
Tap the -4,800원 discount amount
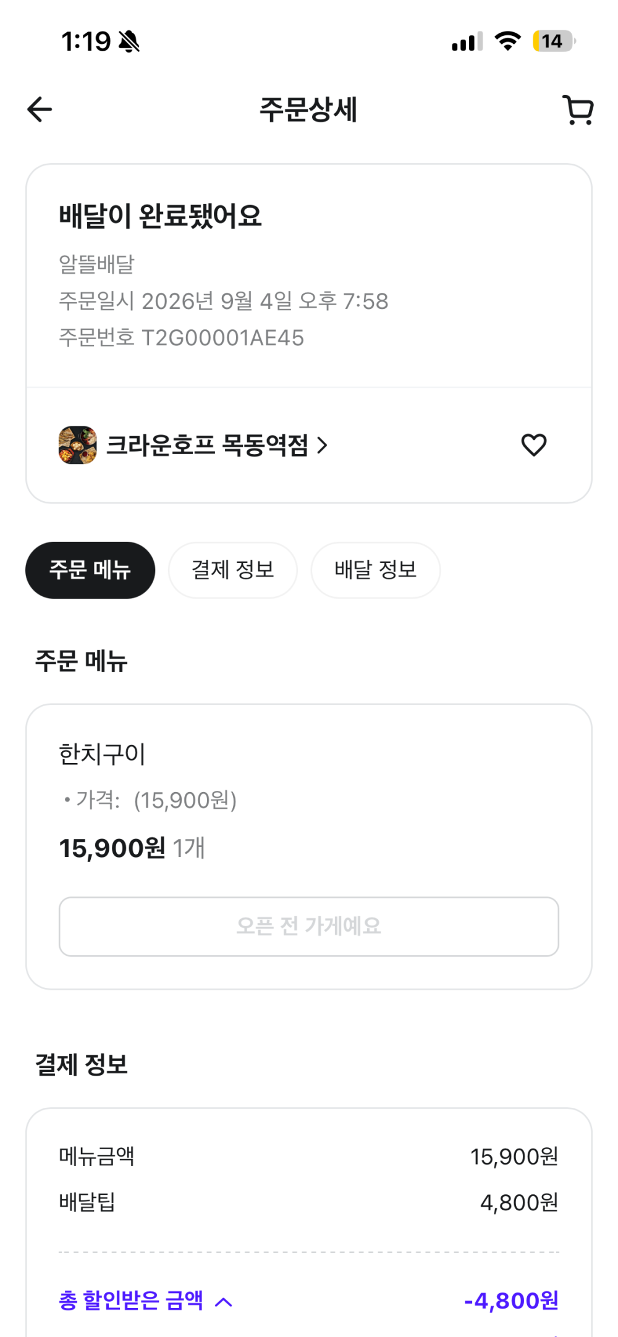tap(511, 1301)
